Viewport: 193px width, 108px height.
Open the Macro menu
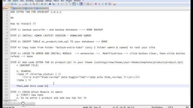pos(56,1)
